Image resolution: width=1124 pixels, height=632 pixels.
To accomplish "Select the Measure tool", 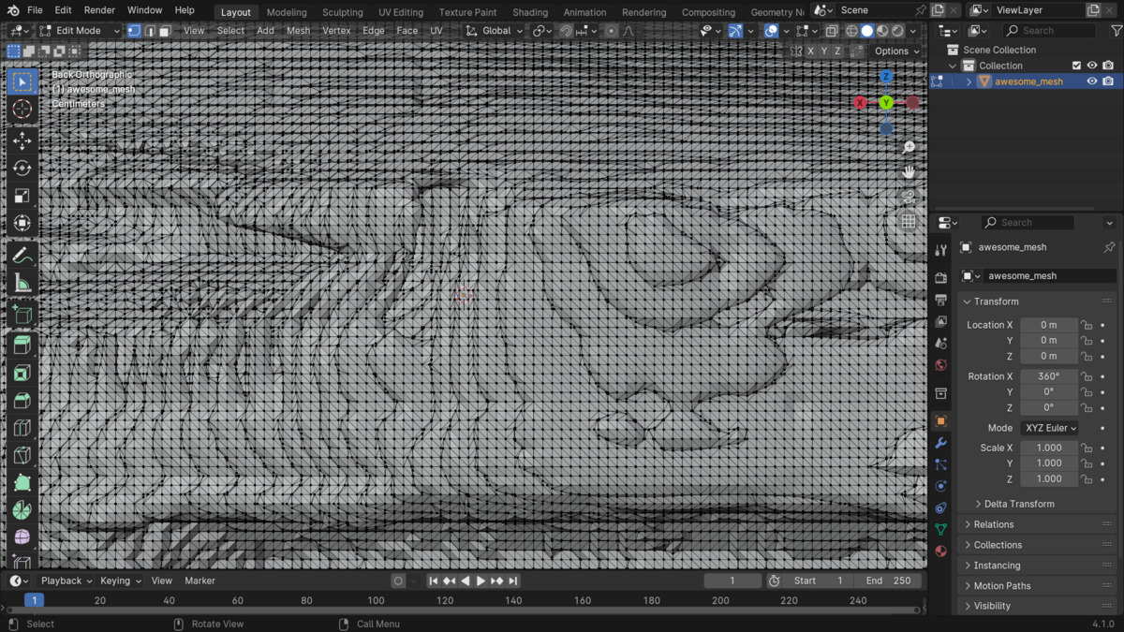I will (22, 283).
